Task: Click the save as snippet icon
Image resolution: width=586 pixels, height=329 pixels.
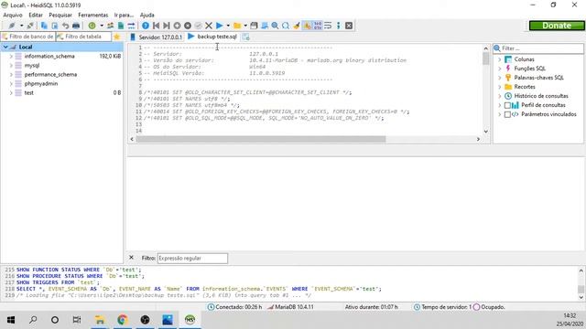Action: 265,26
